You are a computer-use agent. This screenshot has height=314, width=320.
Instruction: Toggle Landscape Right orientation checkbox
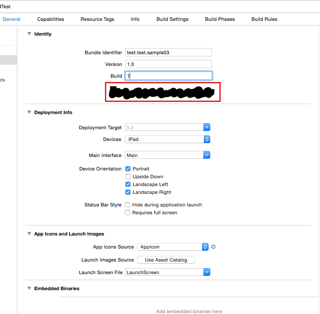tap(128, 192)
